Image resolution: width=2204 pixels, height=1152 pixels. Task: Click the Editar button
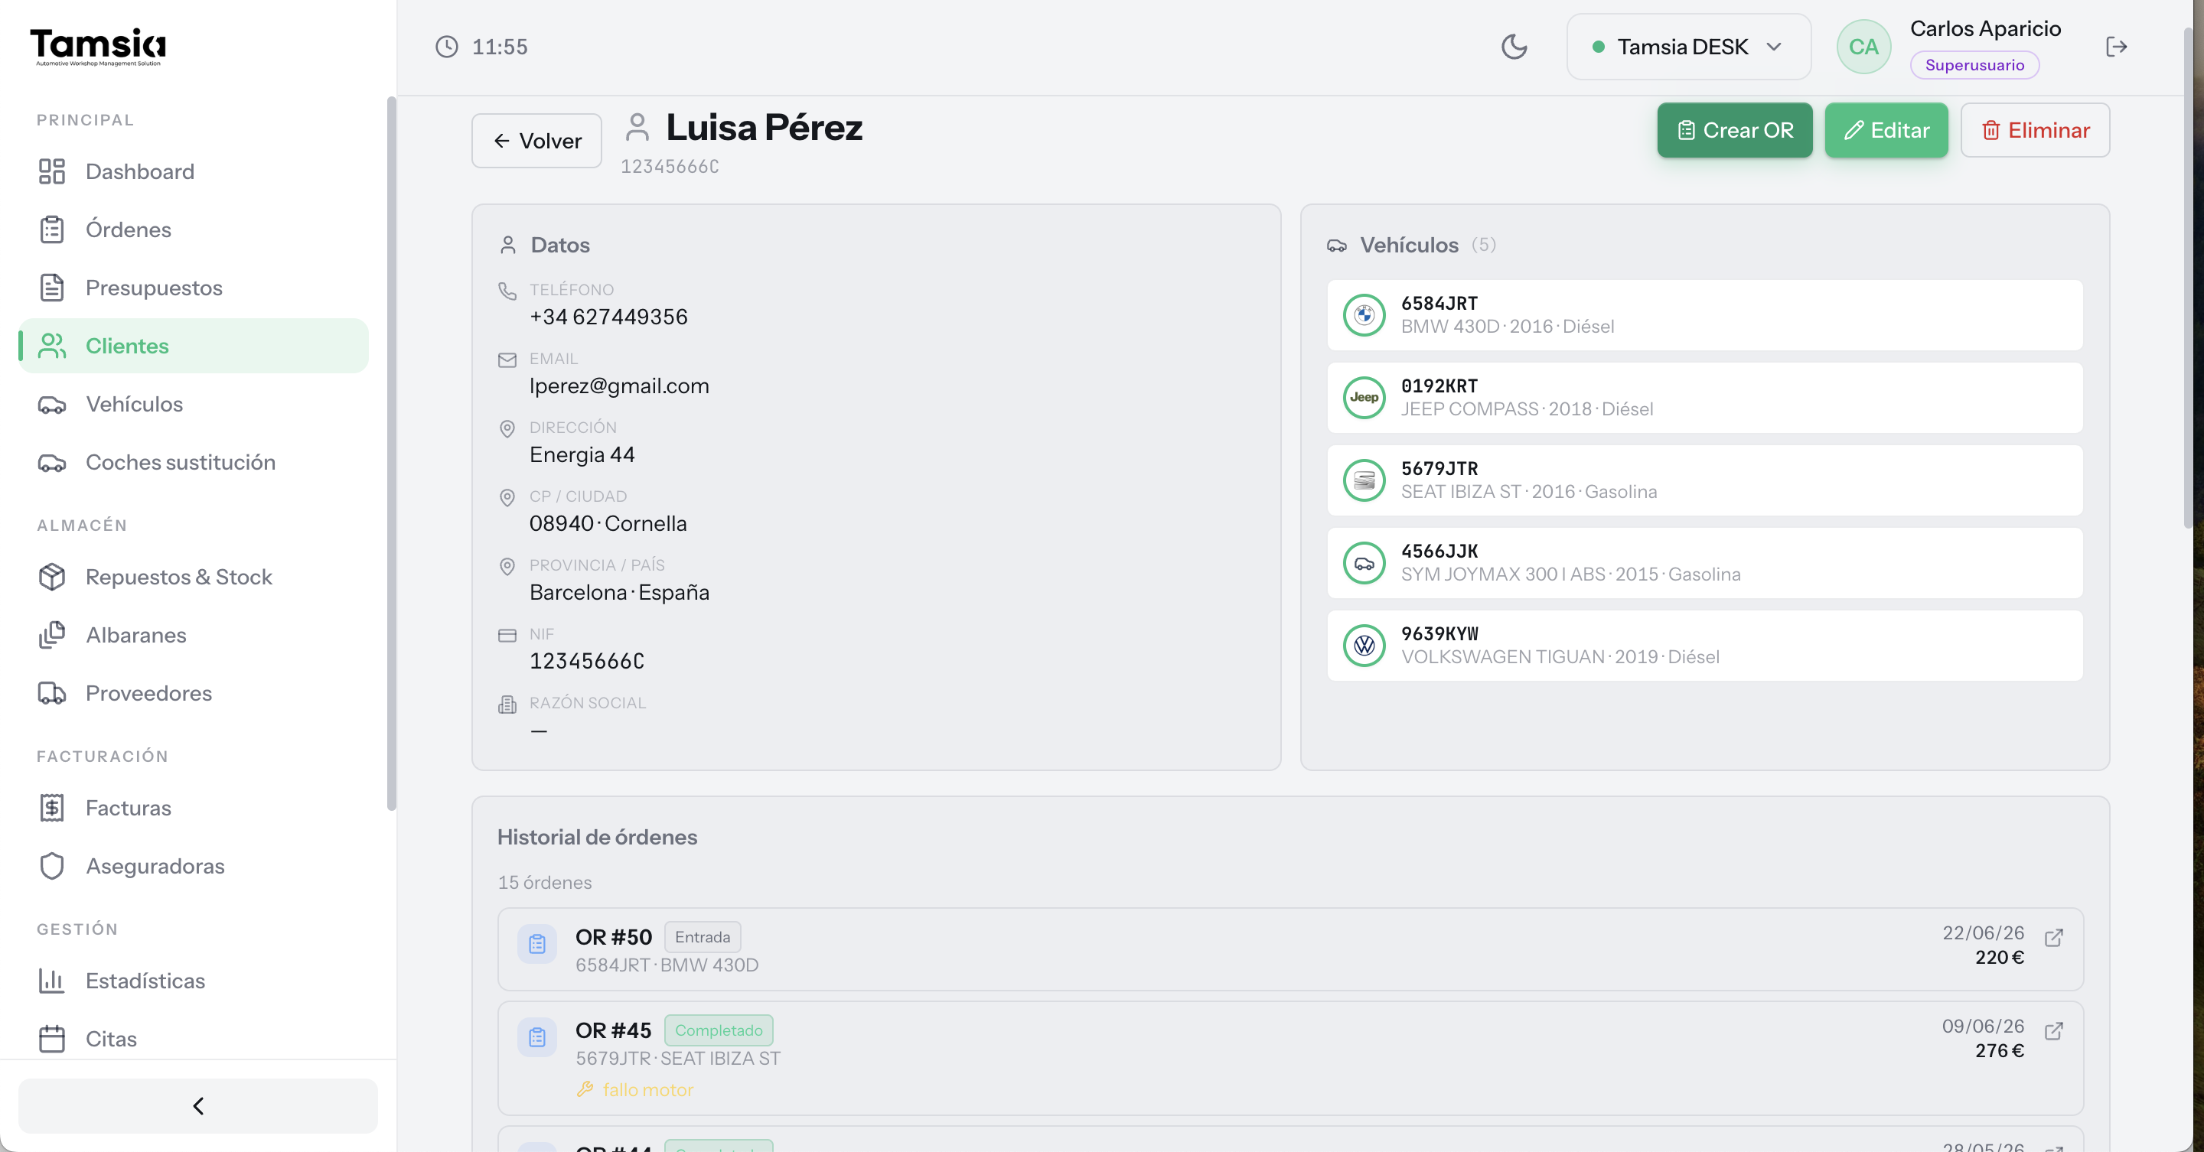(x=1886, y=130)
